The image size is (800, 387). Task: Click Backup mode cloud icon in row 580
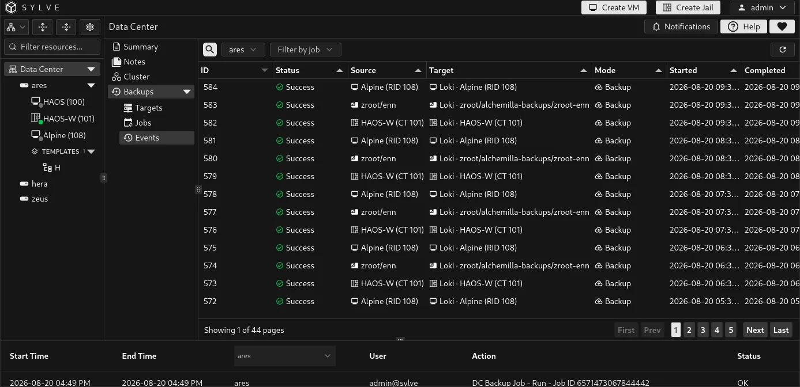click(x=599, y=158)
